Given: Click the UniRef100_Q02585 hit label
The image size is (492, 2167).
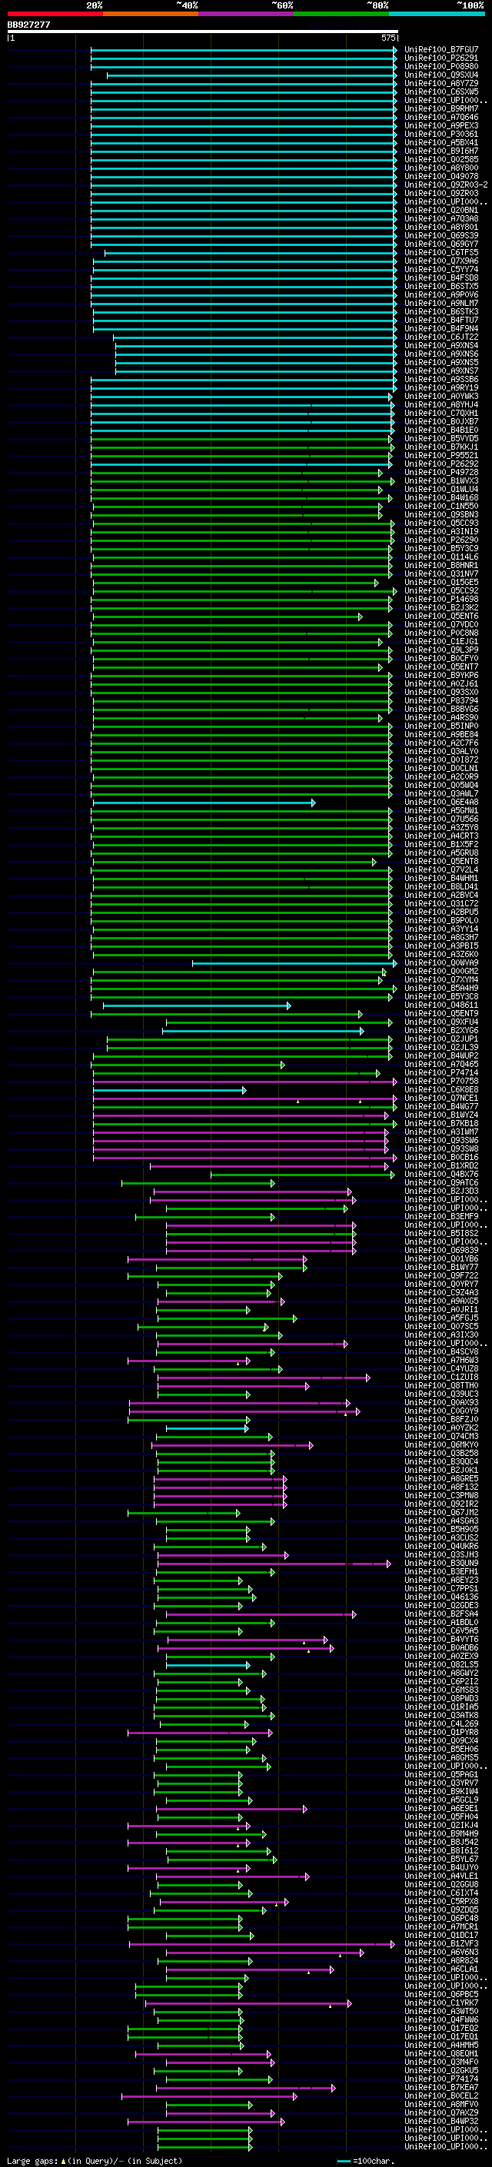Looking at the screenshot, I should (x=440, y=159).
